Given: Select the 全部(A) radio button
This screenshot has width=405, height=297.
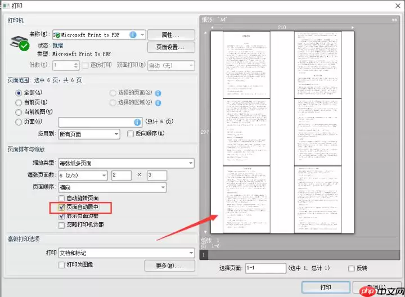Looking at the screenshot, I should point(19,93).
